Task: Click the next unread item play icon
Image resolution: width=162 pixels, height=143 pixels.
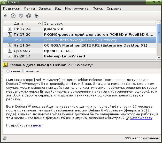Action: coord(13,16)
